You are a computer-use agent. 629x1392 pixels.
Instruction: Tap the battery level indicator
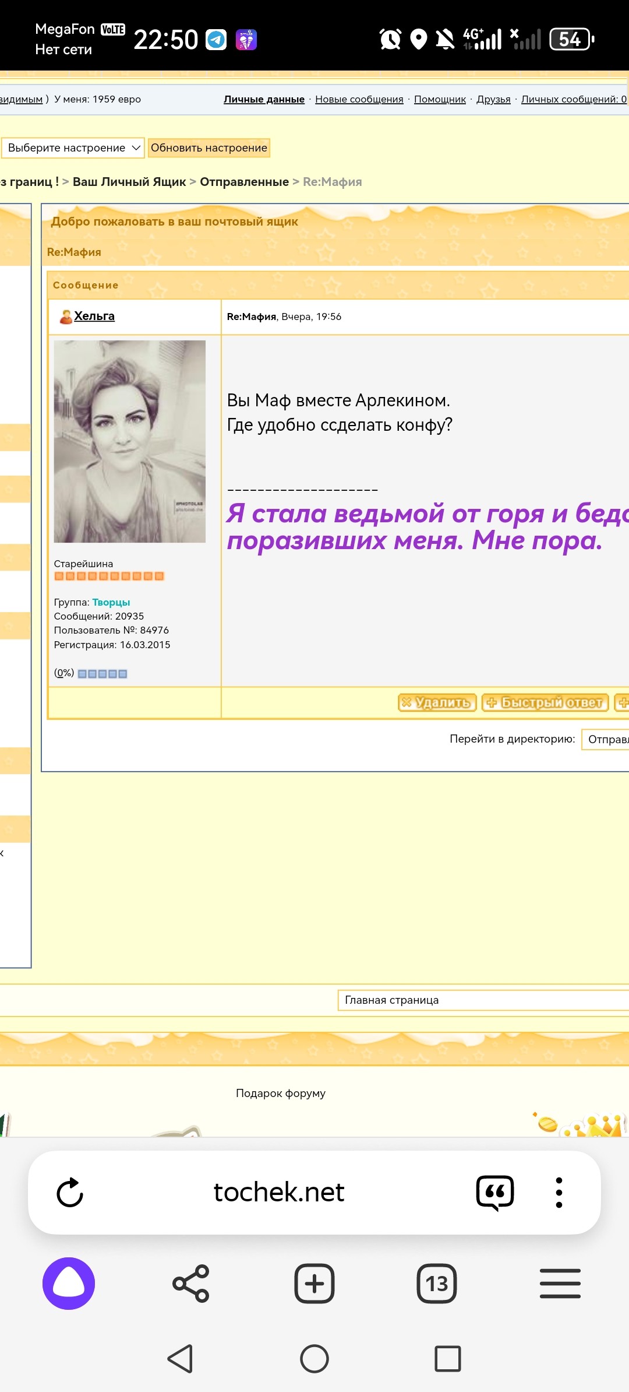click(x=572, y=40)
